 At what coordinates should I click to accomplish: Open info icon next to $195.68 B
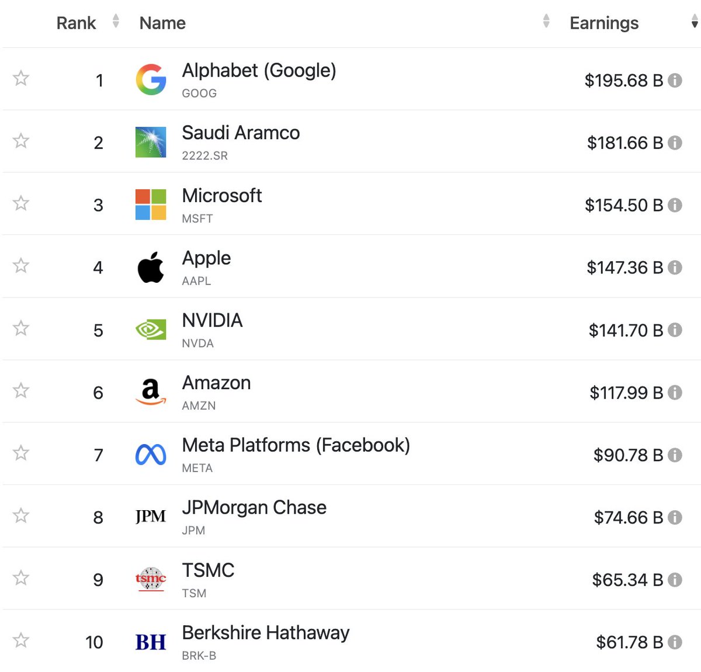675,80
